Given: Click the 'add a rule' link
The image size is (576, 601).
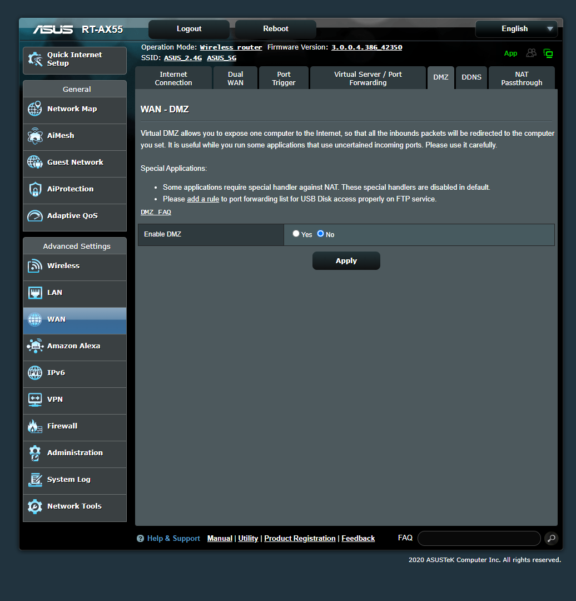Looking at the screenshot, I should pos(203,199).
